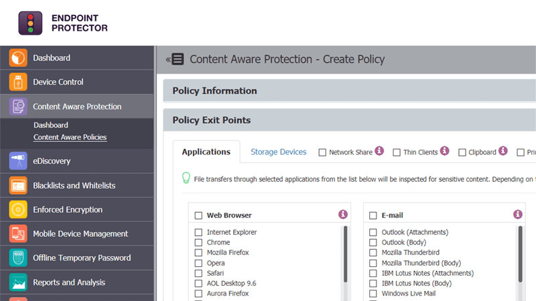
Task: Show info for Clipboard option
Action: tap(503, 150)
